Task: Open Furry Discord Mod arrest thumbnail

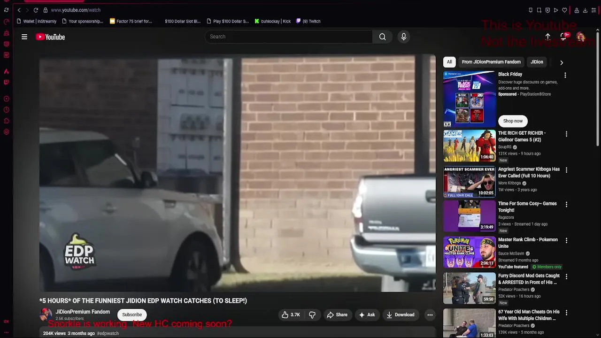Action: point(470,288)
